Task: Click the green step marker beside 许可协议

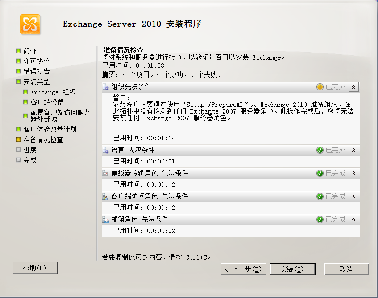Action: pos(18,61)
